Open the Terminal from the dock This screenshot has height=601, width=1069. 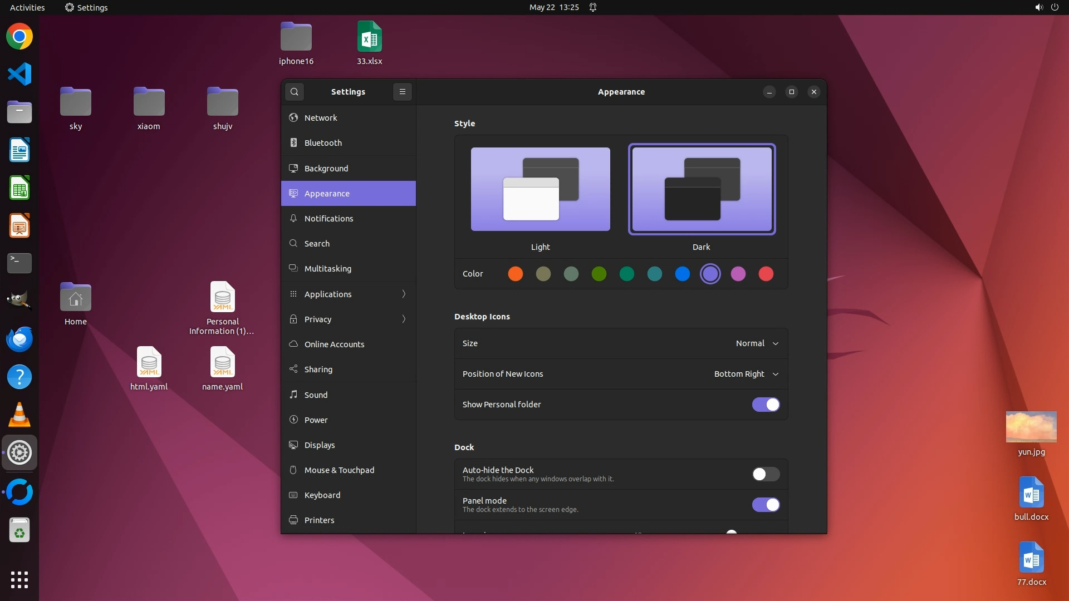[x=19, y=263]
